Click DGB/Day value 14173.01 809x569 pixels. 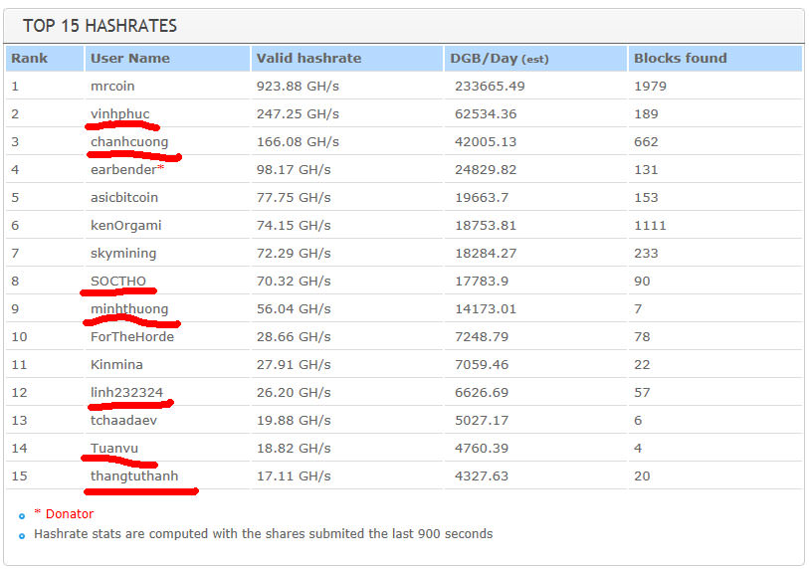point(486,309)
